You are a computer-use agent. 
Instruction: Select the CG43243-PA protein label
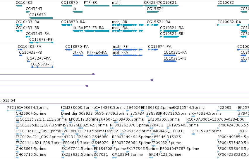pyautogui.click(x=39, y=58)
